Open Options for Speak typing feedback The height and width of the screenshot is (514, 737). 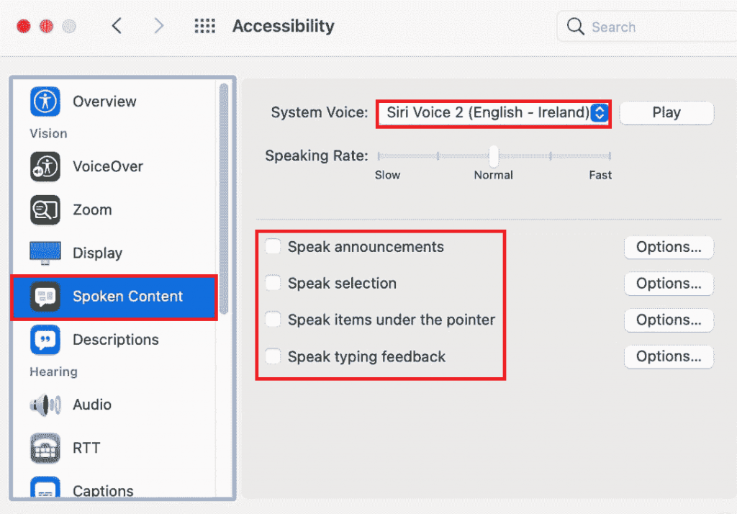(668, 356)
